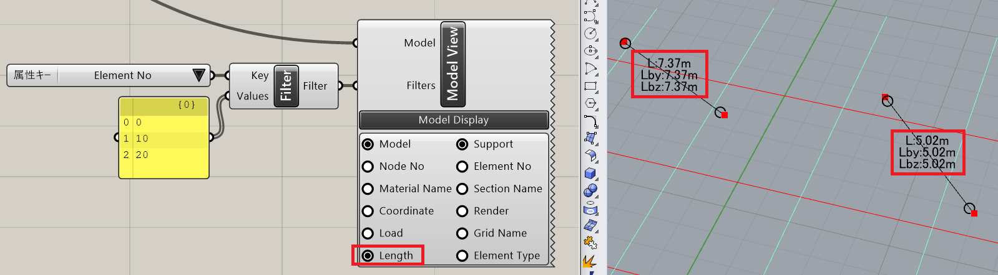Select the Ellipse tool

coord(590,50)
